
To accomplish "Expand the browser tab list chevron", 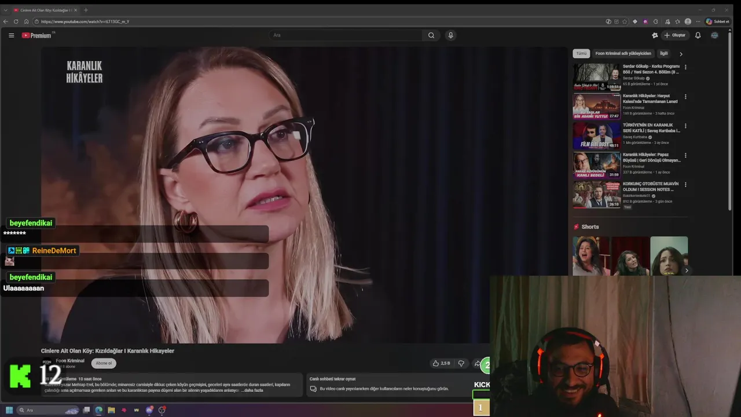I will pyautogui.click(x=5, y=10).
